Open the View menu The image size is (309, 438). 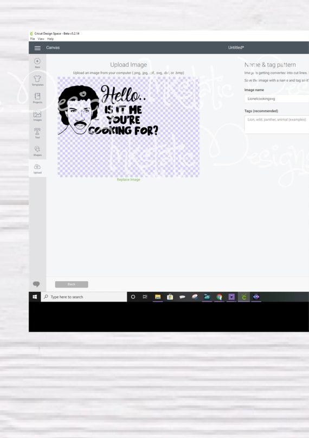coord(41,39)
